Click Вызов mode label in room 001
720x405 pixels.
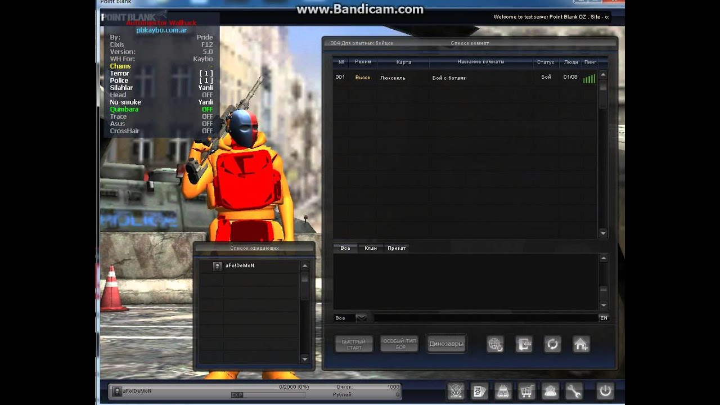363,78
